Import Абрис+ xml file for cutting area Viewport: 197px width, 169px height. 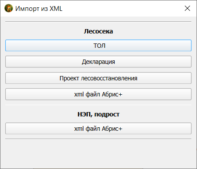(98, 94)
